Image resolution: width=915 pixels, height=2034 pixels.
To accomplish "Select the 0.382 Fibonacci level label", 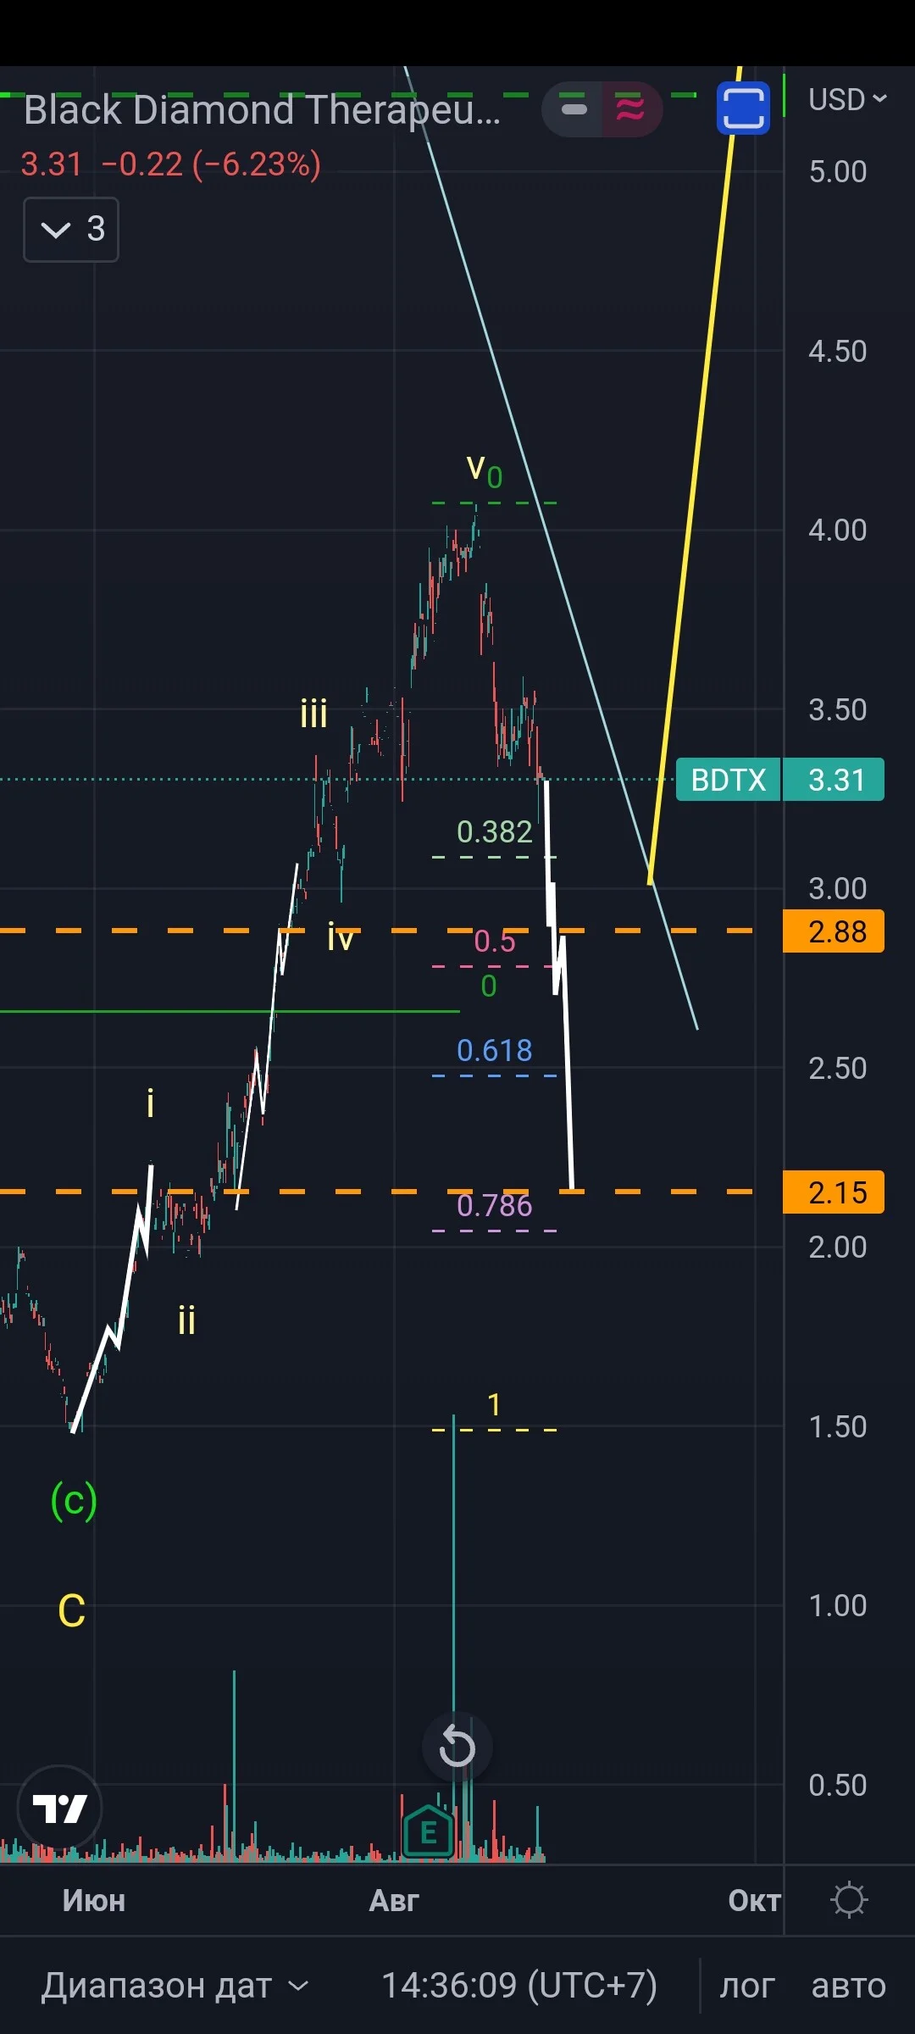I will pyautogui.click(x=494, y=832).
